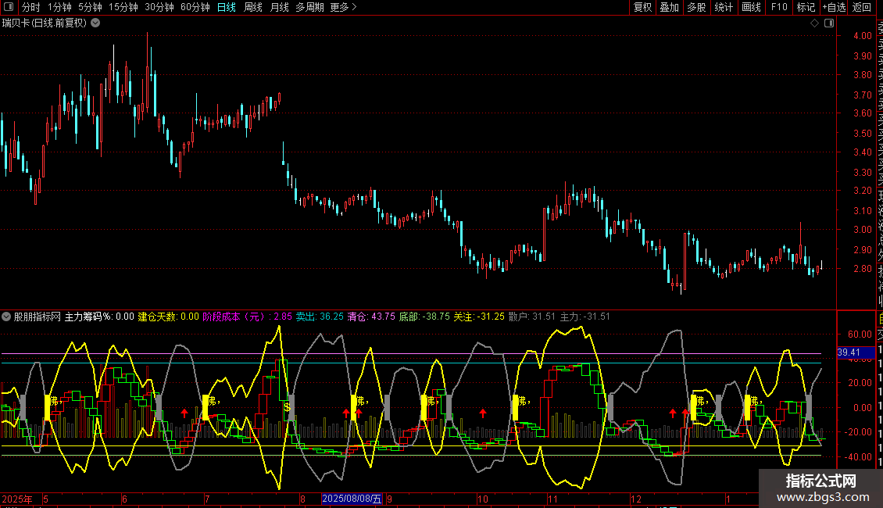Add stock via +自选 button
This screenshot has height=508, width=883.
(834, 7)
